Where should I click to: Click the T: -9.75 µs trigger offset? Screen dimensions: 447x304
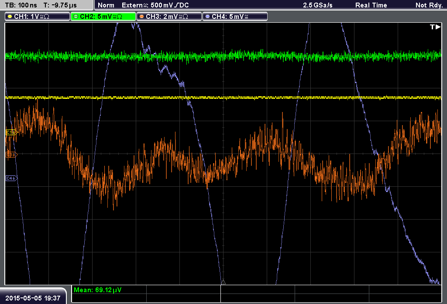pyautogui.click(x=60, y=5)
